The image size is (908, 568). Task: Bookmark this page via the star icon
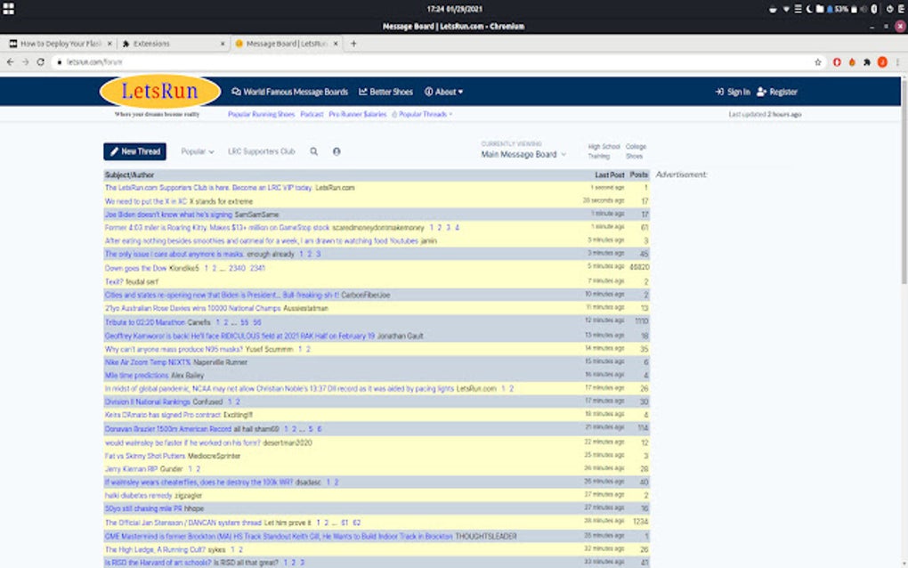click(815, 63)
